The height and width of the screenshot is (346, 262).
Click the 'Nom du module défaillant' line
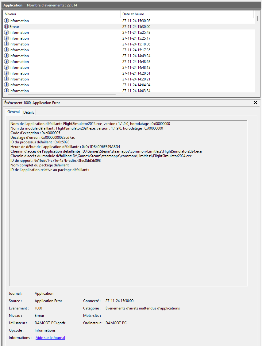(x=87, y=128)
